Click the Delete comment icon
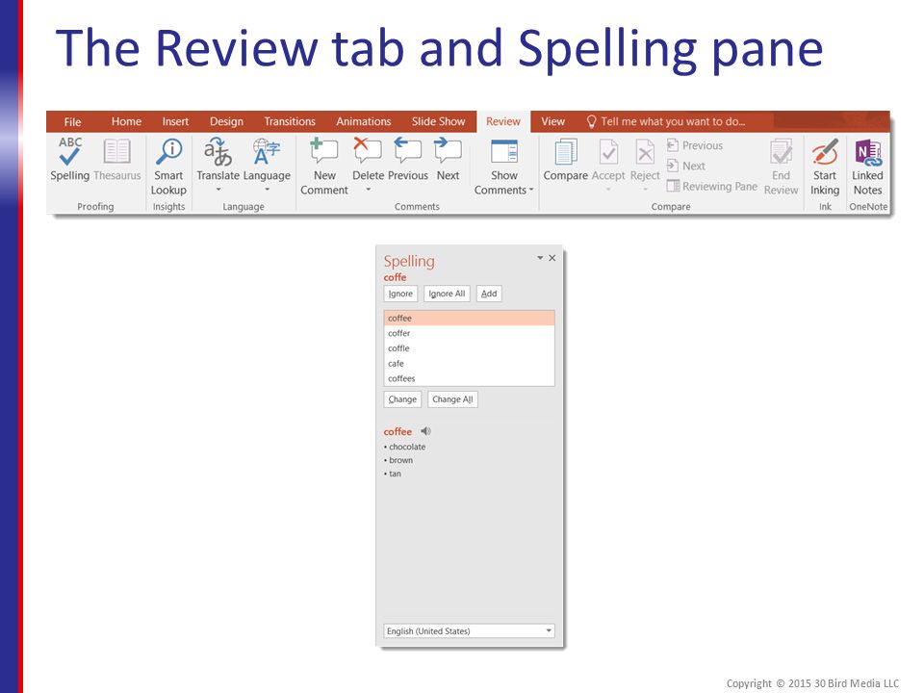Viewport: 924px width, 693px height. click(367, 151)
